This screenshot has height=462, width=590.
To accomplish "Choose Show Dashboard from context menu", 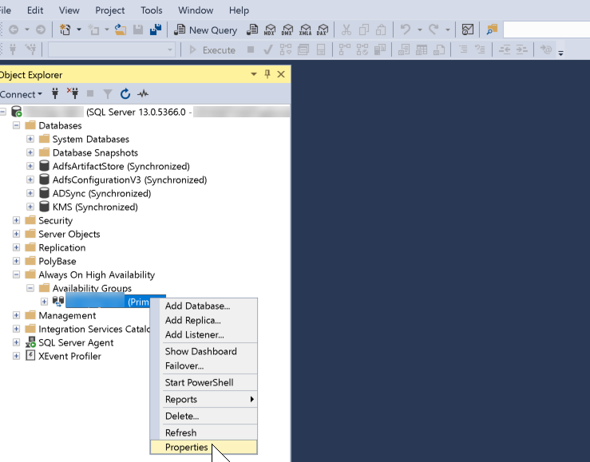I will click(204, 351).
